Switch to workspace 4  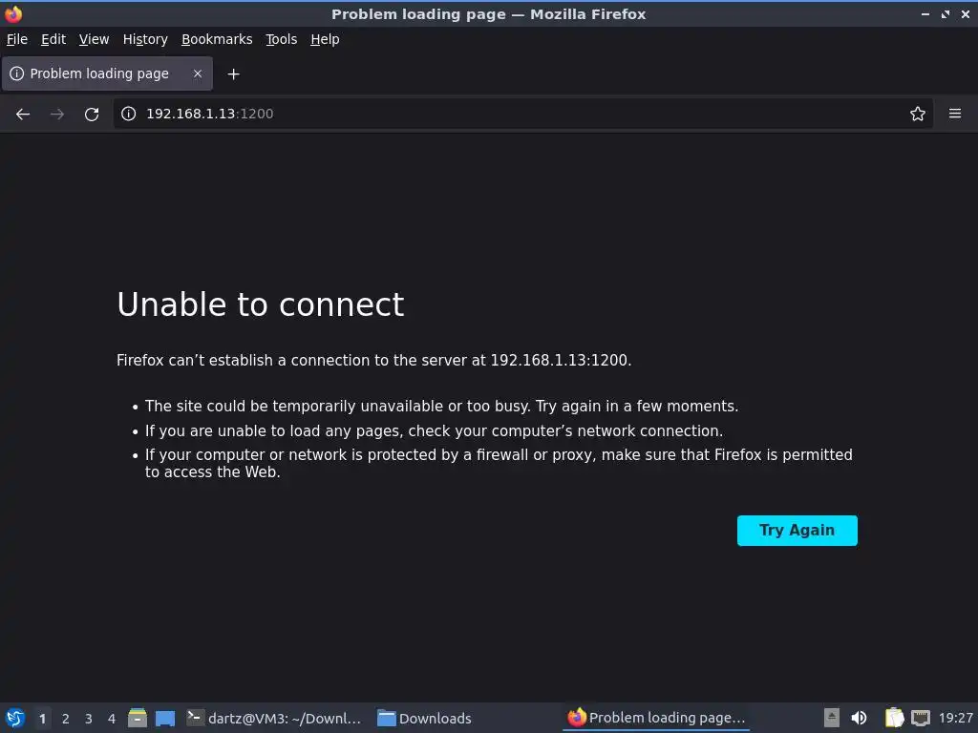point(112,718)
